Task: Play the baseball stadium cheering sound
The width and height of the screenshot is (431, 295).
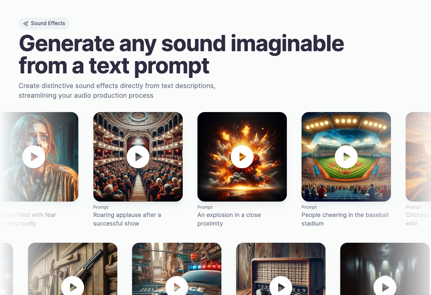Action: pyautogui.click(x=346, y=157)
